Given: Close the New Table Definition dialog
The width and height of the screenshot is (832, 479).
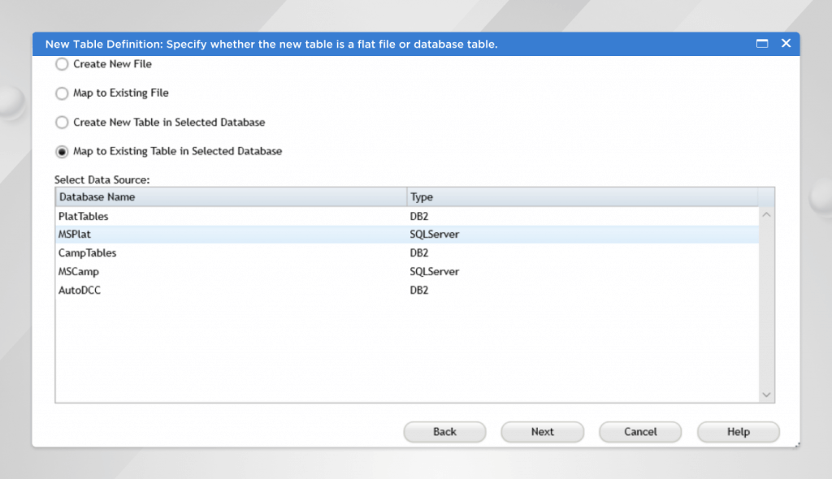Looking at the screenshot, I should click(786, 44).
